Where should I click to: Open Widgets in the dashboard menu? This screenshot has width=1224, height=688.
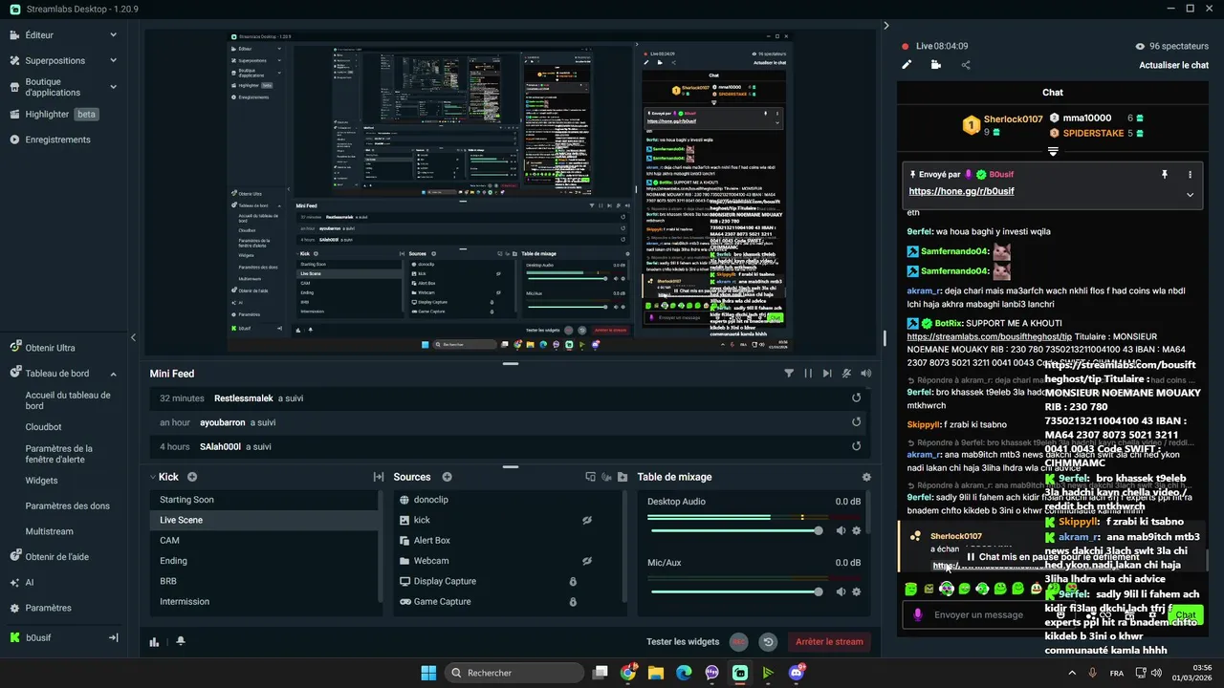[x=42, y=481]
